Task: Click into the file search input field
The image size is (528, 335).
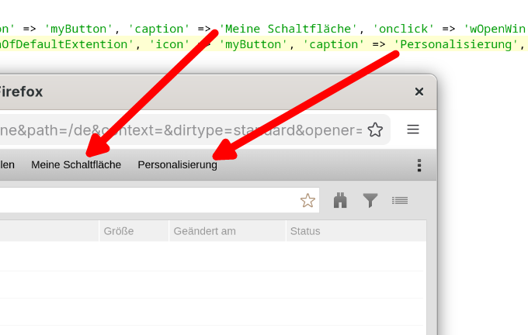Action: pos(148,201)
